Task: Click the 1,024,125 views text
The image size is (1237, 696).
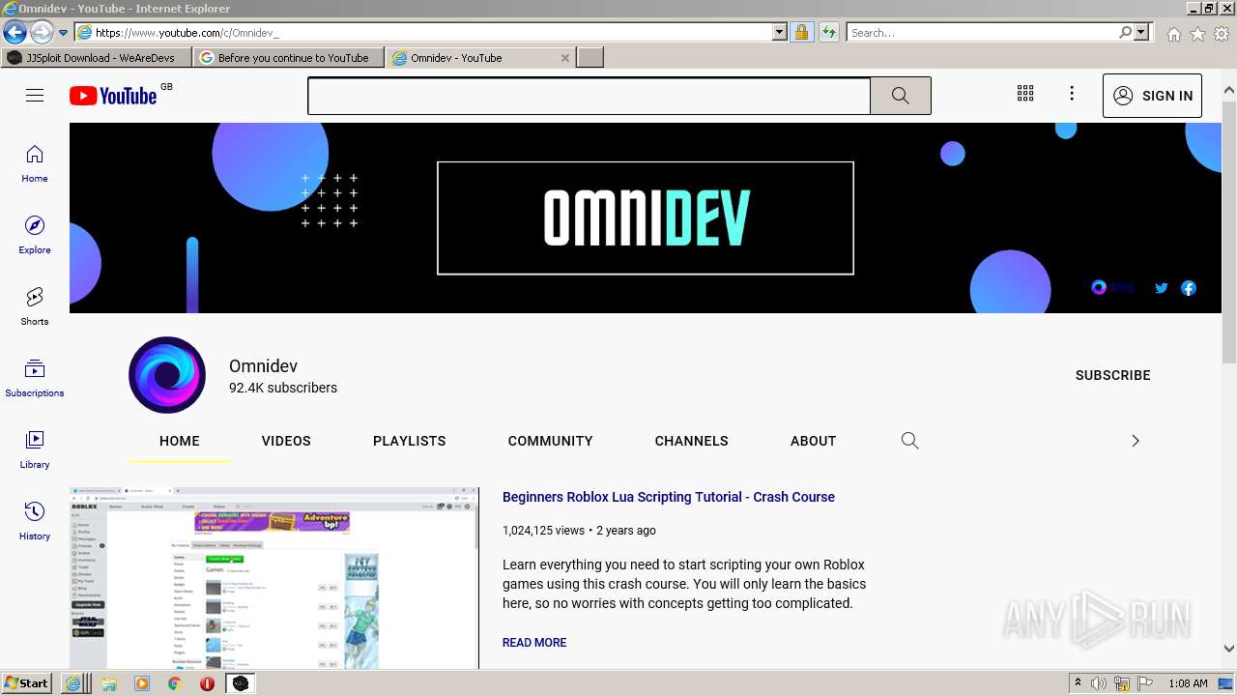Action: (x=543, y=531)
